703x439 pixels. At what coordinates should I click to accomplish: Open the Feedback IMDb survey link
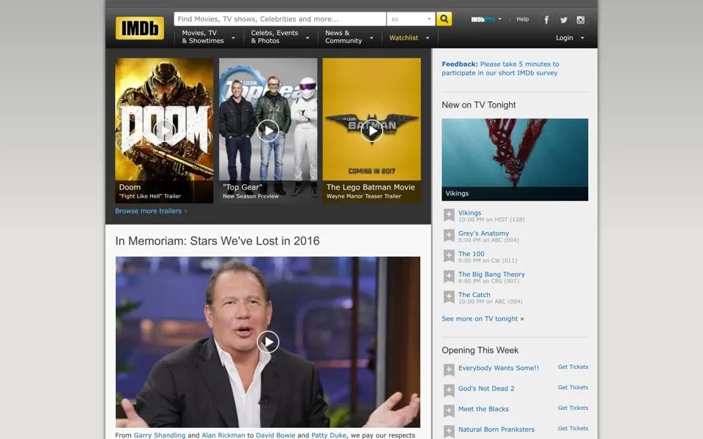tap(500, 69)
